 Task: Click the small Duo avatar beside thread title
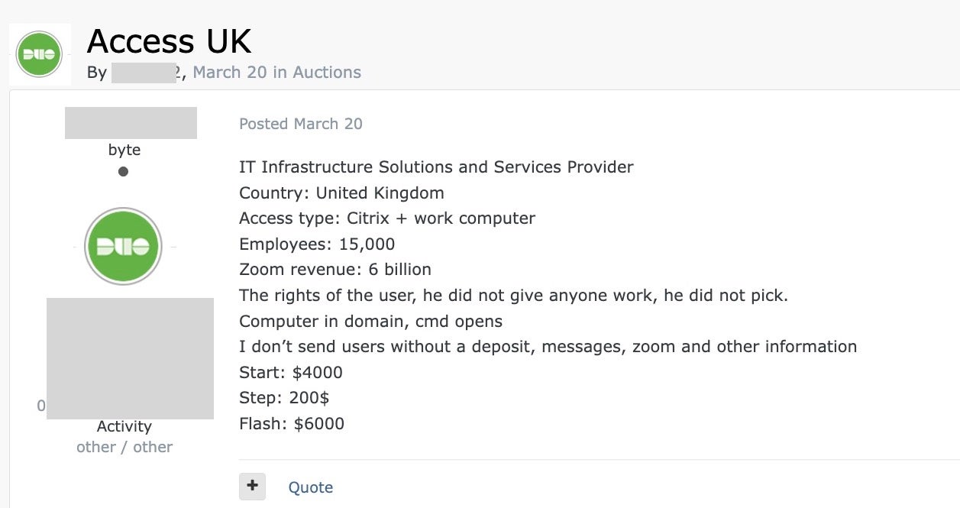click(39, 54)
